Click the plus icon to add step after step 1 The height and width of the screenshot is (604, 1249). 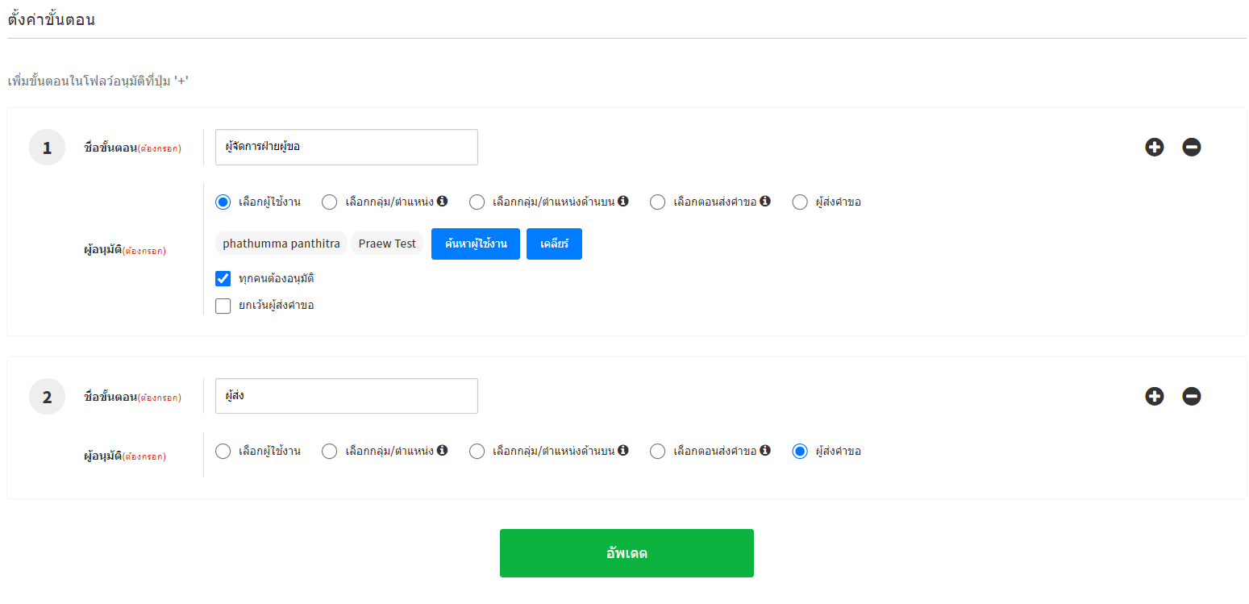1154,147
